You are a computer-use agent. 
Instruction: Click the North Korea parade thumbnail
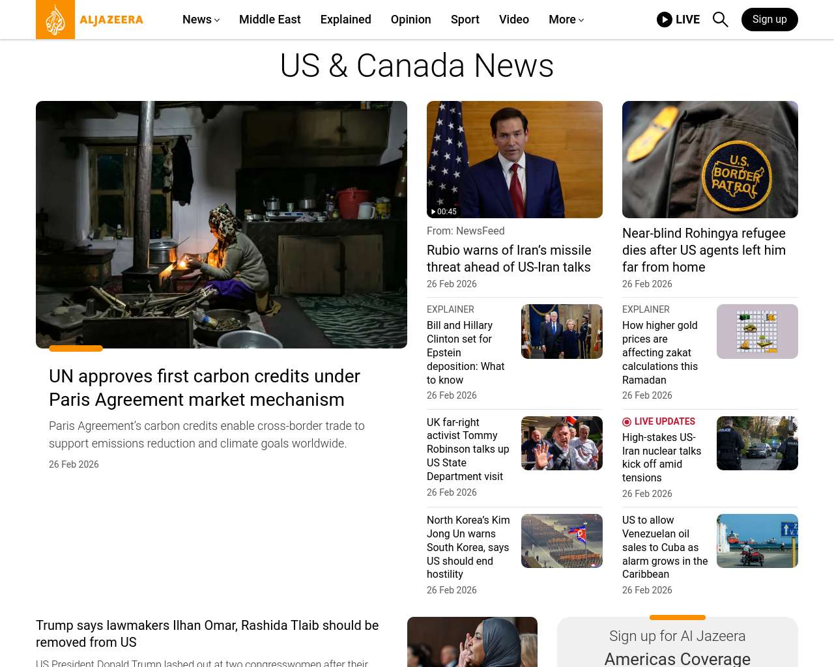coord(562,541)
